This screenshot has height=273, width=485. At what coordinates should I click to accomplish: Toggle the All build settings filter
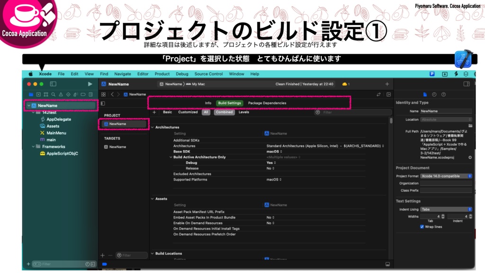206,112
